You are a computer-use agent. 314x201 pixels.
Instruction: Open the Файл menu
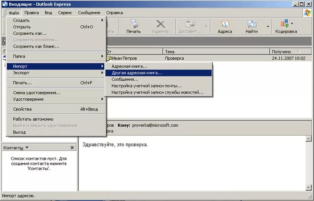click(14, 13)
